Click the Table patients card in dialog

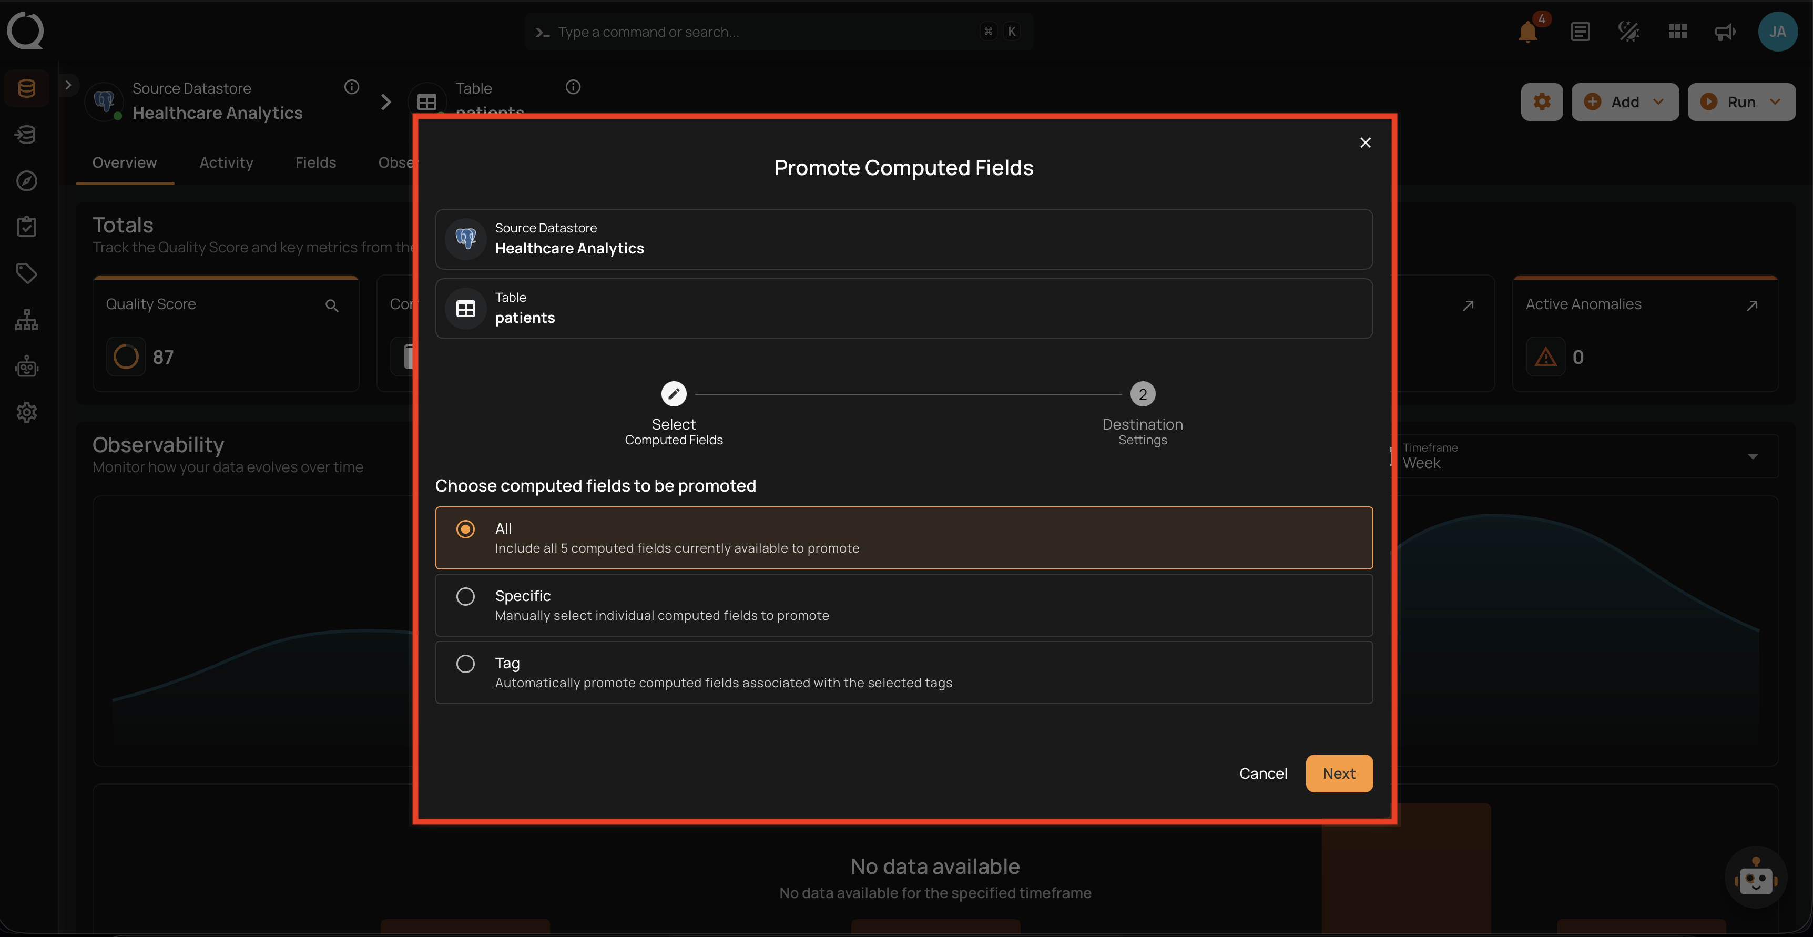[x=904, y=308]
